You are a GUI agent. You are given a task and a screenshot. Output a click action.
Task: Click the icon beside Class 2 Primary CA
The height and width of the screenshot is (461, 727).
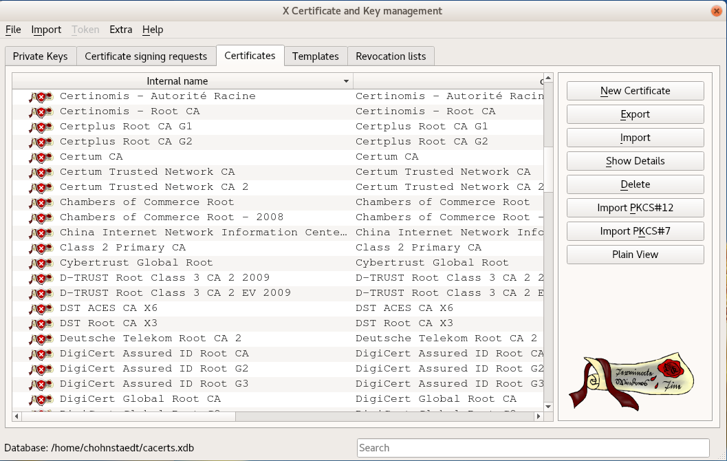(x=41, y=248)
